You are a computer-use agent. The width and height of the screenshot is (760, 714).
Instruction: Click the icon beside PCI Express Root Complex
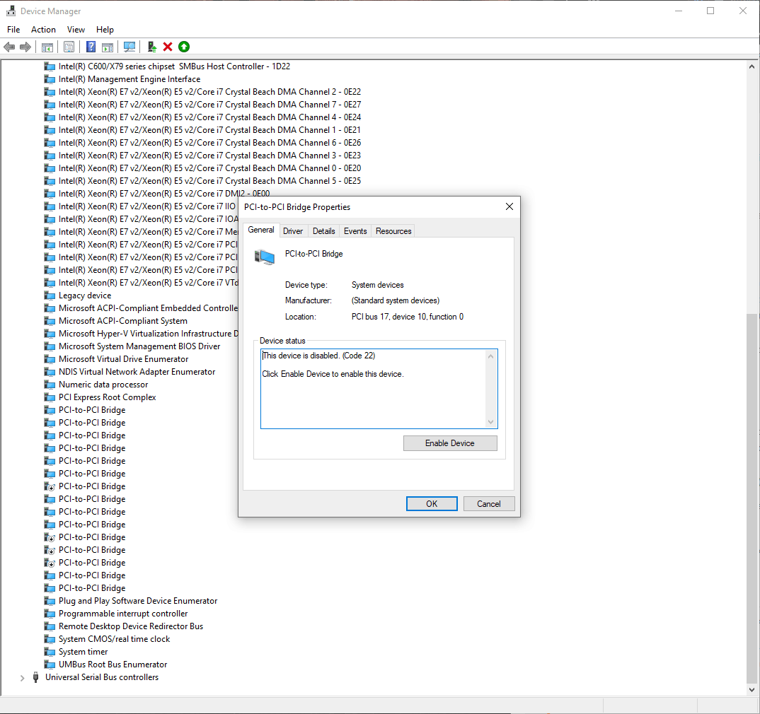(x=50, y=397)
